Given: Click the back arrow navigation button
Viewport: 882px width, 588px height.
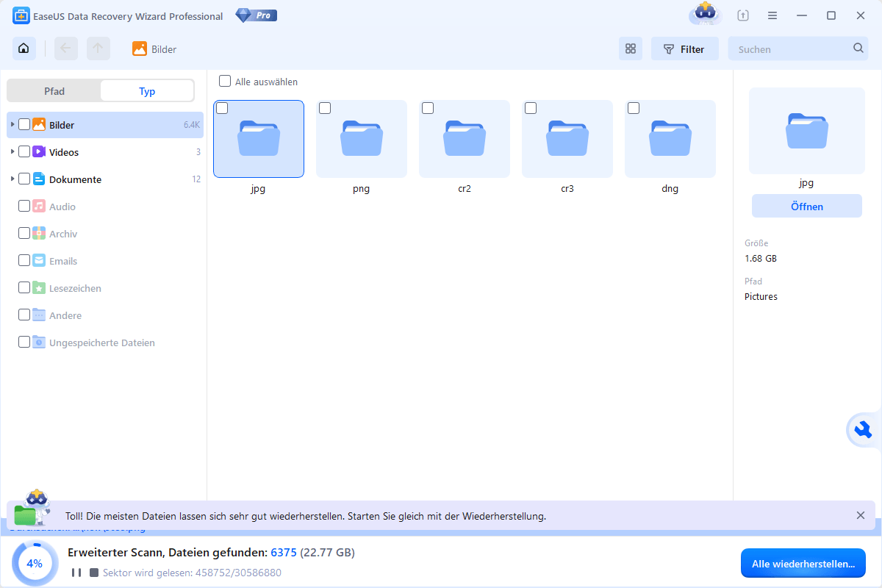Looking at the screenshot, I should coord(66,49).
